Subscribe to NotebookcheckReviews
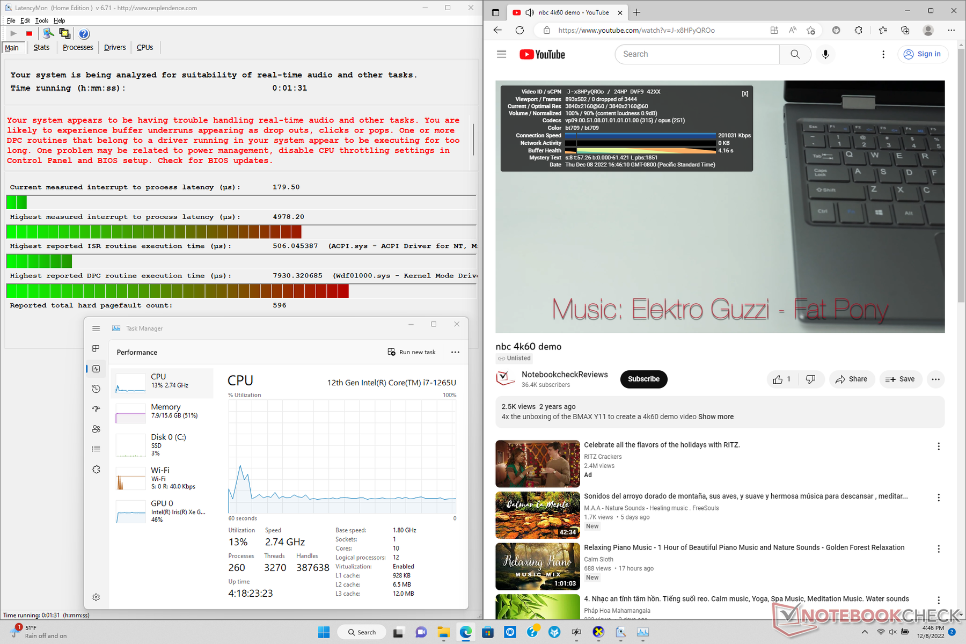 click(643, 379)
